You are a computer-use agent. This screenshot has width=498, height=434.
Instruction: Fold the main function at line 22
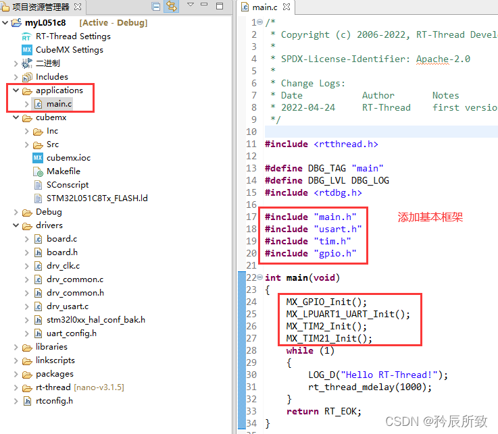[x=259, y=277]
